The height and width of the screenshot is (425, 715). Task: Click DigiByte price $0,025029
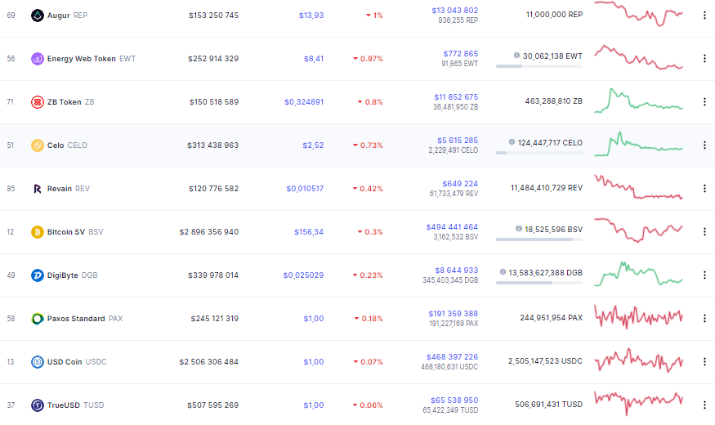(303, 275)
